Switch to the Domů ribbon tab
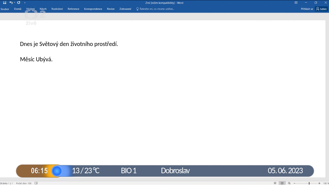 pyautogui.click(x=18, y=9)
